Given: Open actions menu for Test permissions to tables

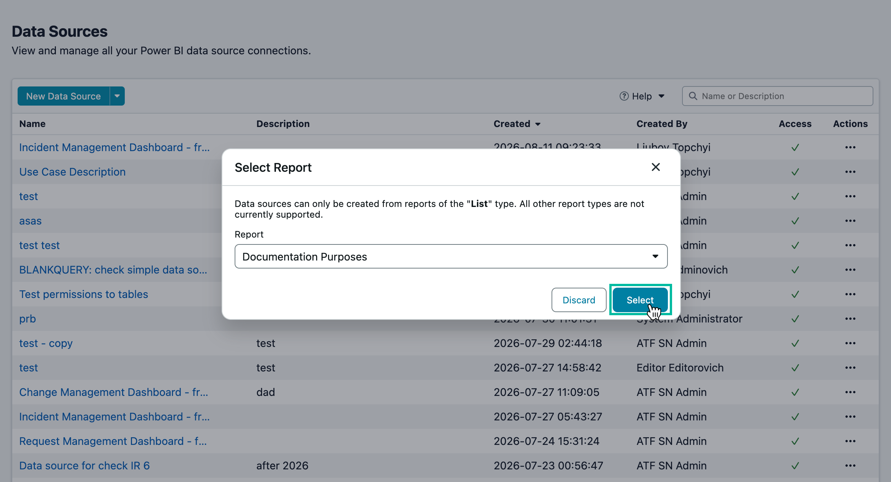Looking at the screenshot, I should [850, 294].
